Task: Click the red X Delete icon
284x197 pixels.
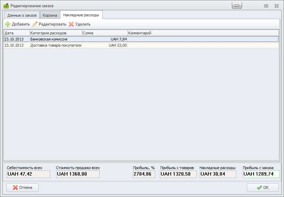Action: [x=71, y=24]
